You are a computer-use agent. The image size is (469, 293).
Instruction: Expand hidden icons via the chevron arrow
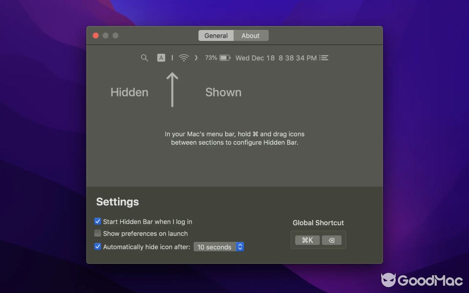pos(196,58)
